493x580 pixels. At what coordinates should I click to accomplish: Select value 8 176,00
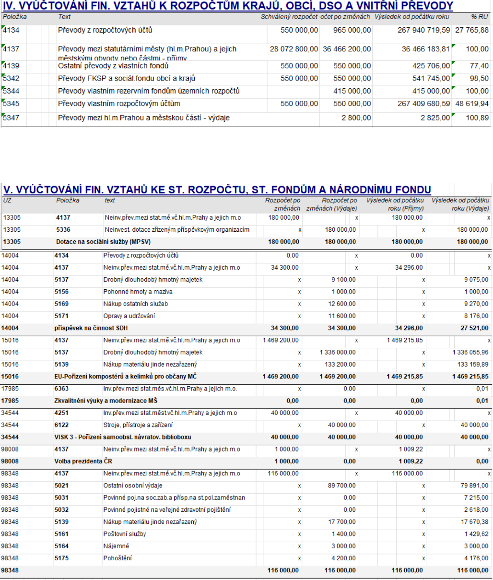pyautogui.click(x=476, y=316)
